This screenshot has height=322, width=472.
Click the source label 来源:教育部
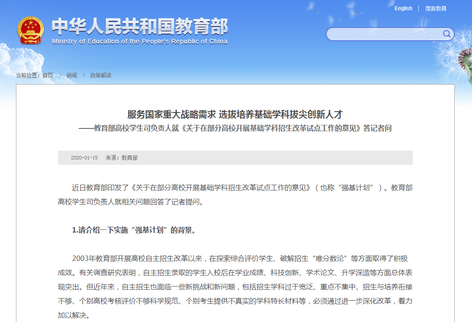pyautogui.click(x=121, y=158)
